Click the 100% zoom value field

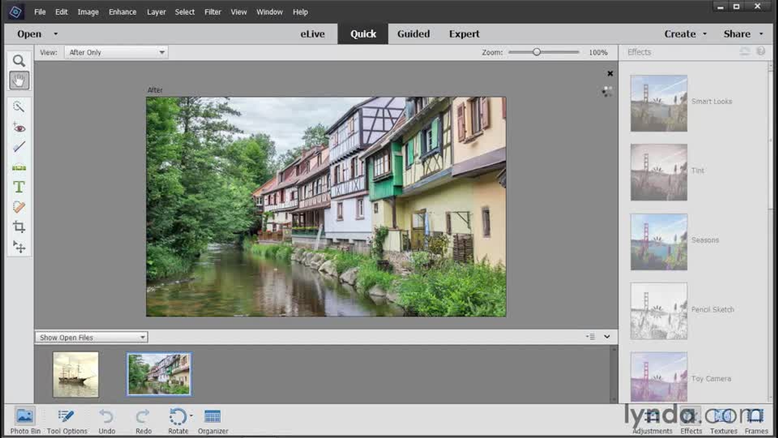point(598,52)
